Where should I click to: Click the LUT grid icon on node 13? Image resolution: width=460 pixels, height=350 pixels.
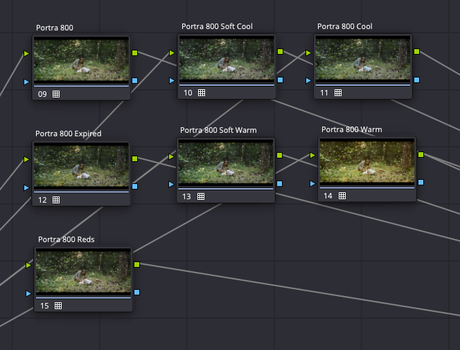[x=201, y=196]
